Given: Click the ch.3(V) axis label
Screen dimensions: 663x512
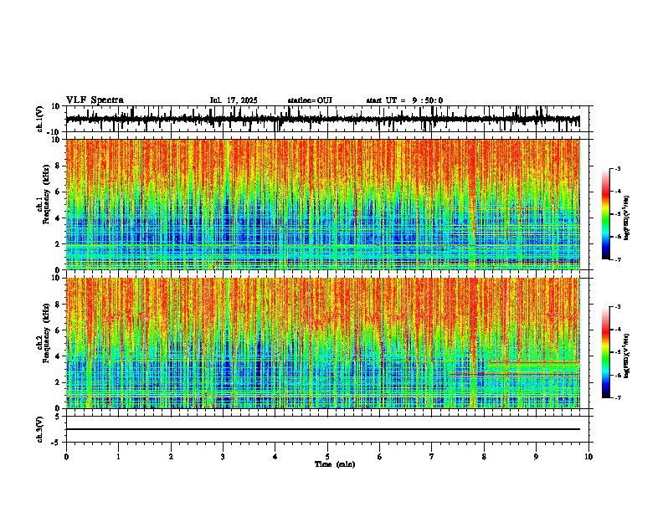Looking at the screenshot, I should 40,429.
